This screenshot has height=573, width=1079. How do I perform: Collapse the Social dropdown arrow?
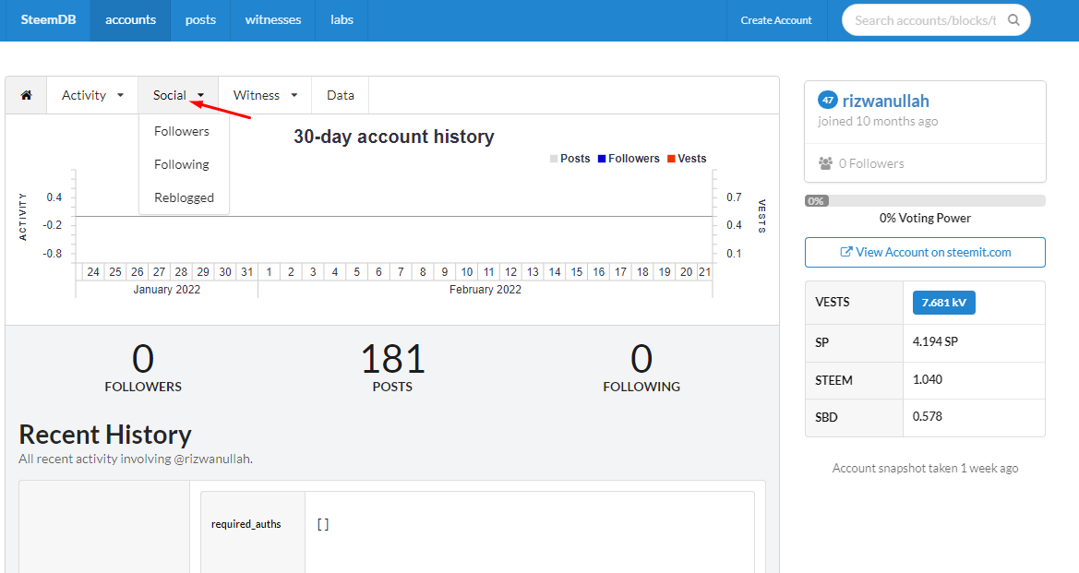pos(201,96)
